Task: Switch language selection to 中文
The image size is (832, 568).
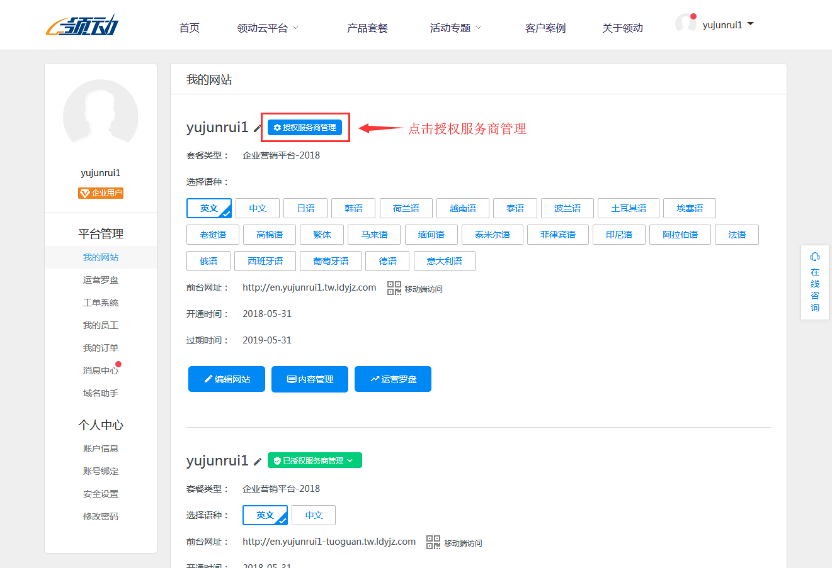Action: pos(257,208)
